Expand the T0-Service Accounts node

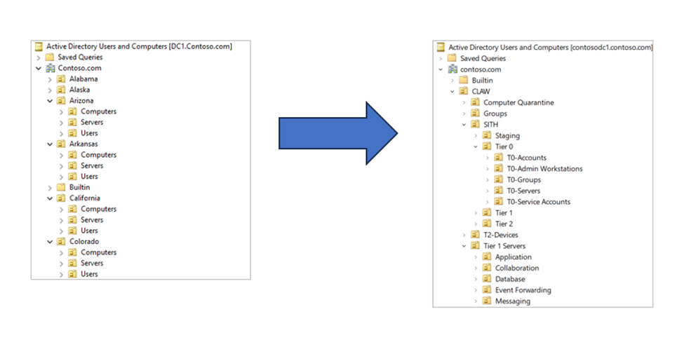click(488, 202)
